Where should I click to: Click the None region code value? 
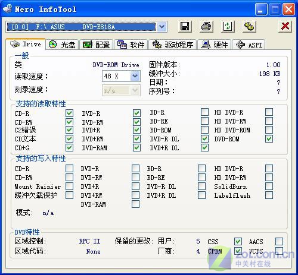click(93, 251)
